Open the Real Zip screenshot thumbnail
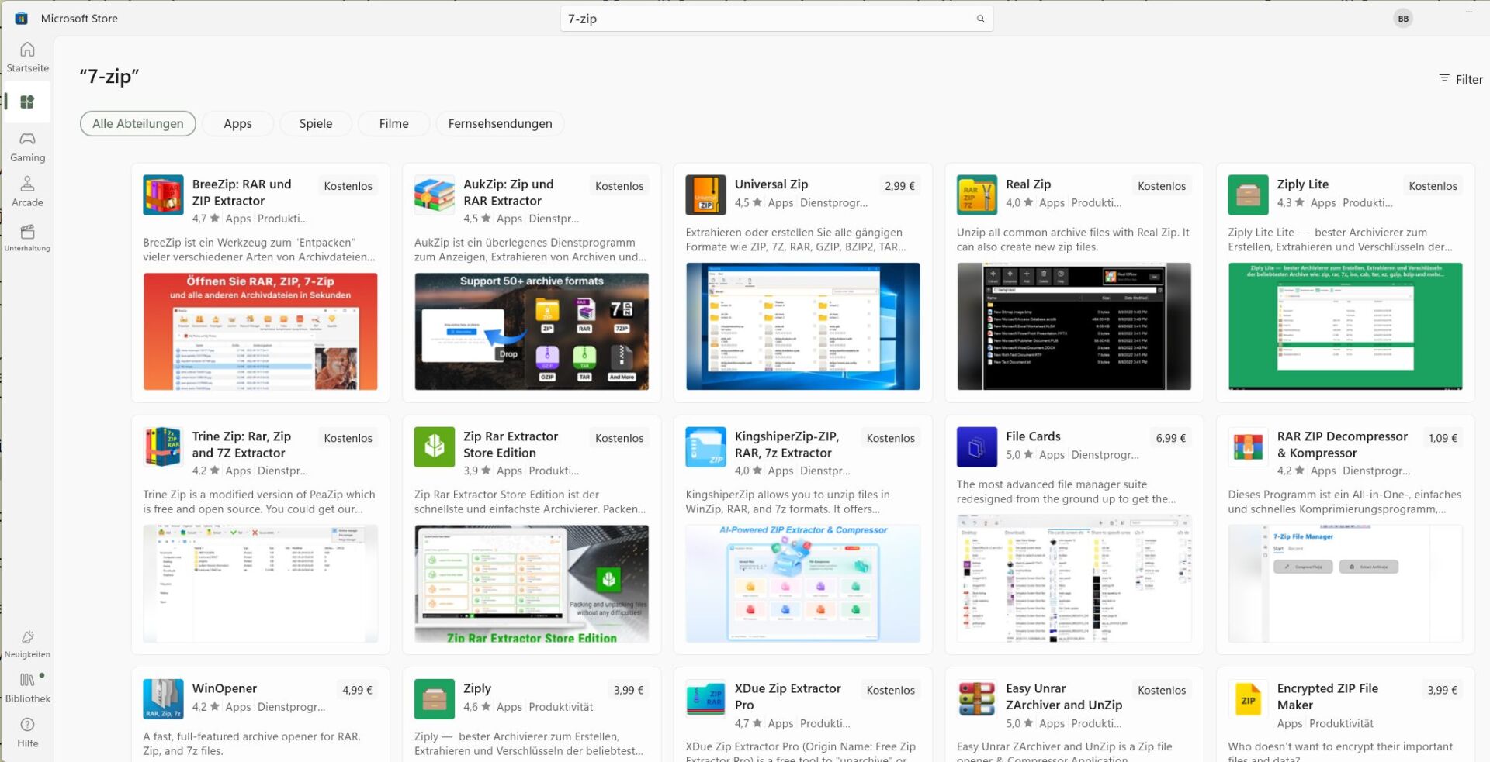Viewport: 1490px width, 762px height. click(x=1074, y=326)
